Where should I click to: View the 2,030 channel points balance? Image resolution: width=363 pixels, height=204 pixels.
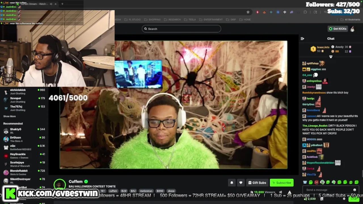(x=310, y=199)
